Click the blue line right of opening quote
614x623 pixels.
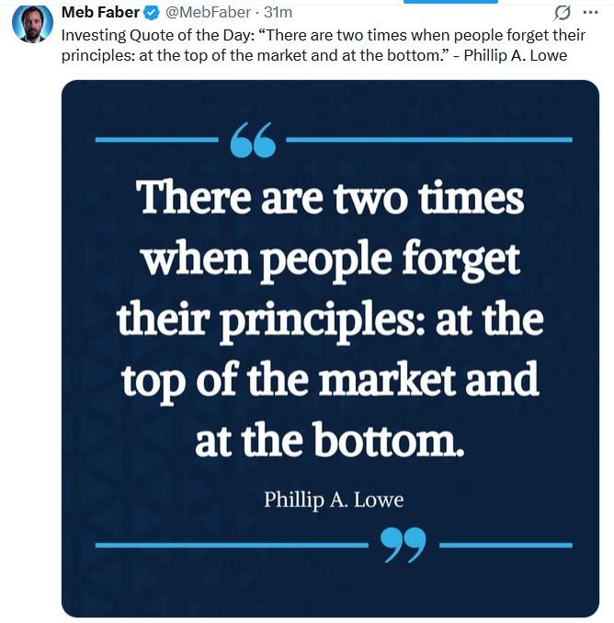pyautogui.click(x=428, y=140)
